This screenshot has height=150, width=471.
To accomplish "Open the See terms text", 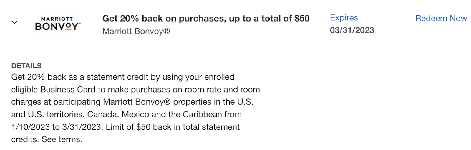I will coord(62,139).
